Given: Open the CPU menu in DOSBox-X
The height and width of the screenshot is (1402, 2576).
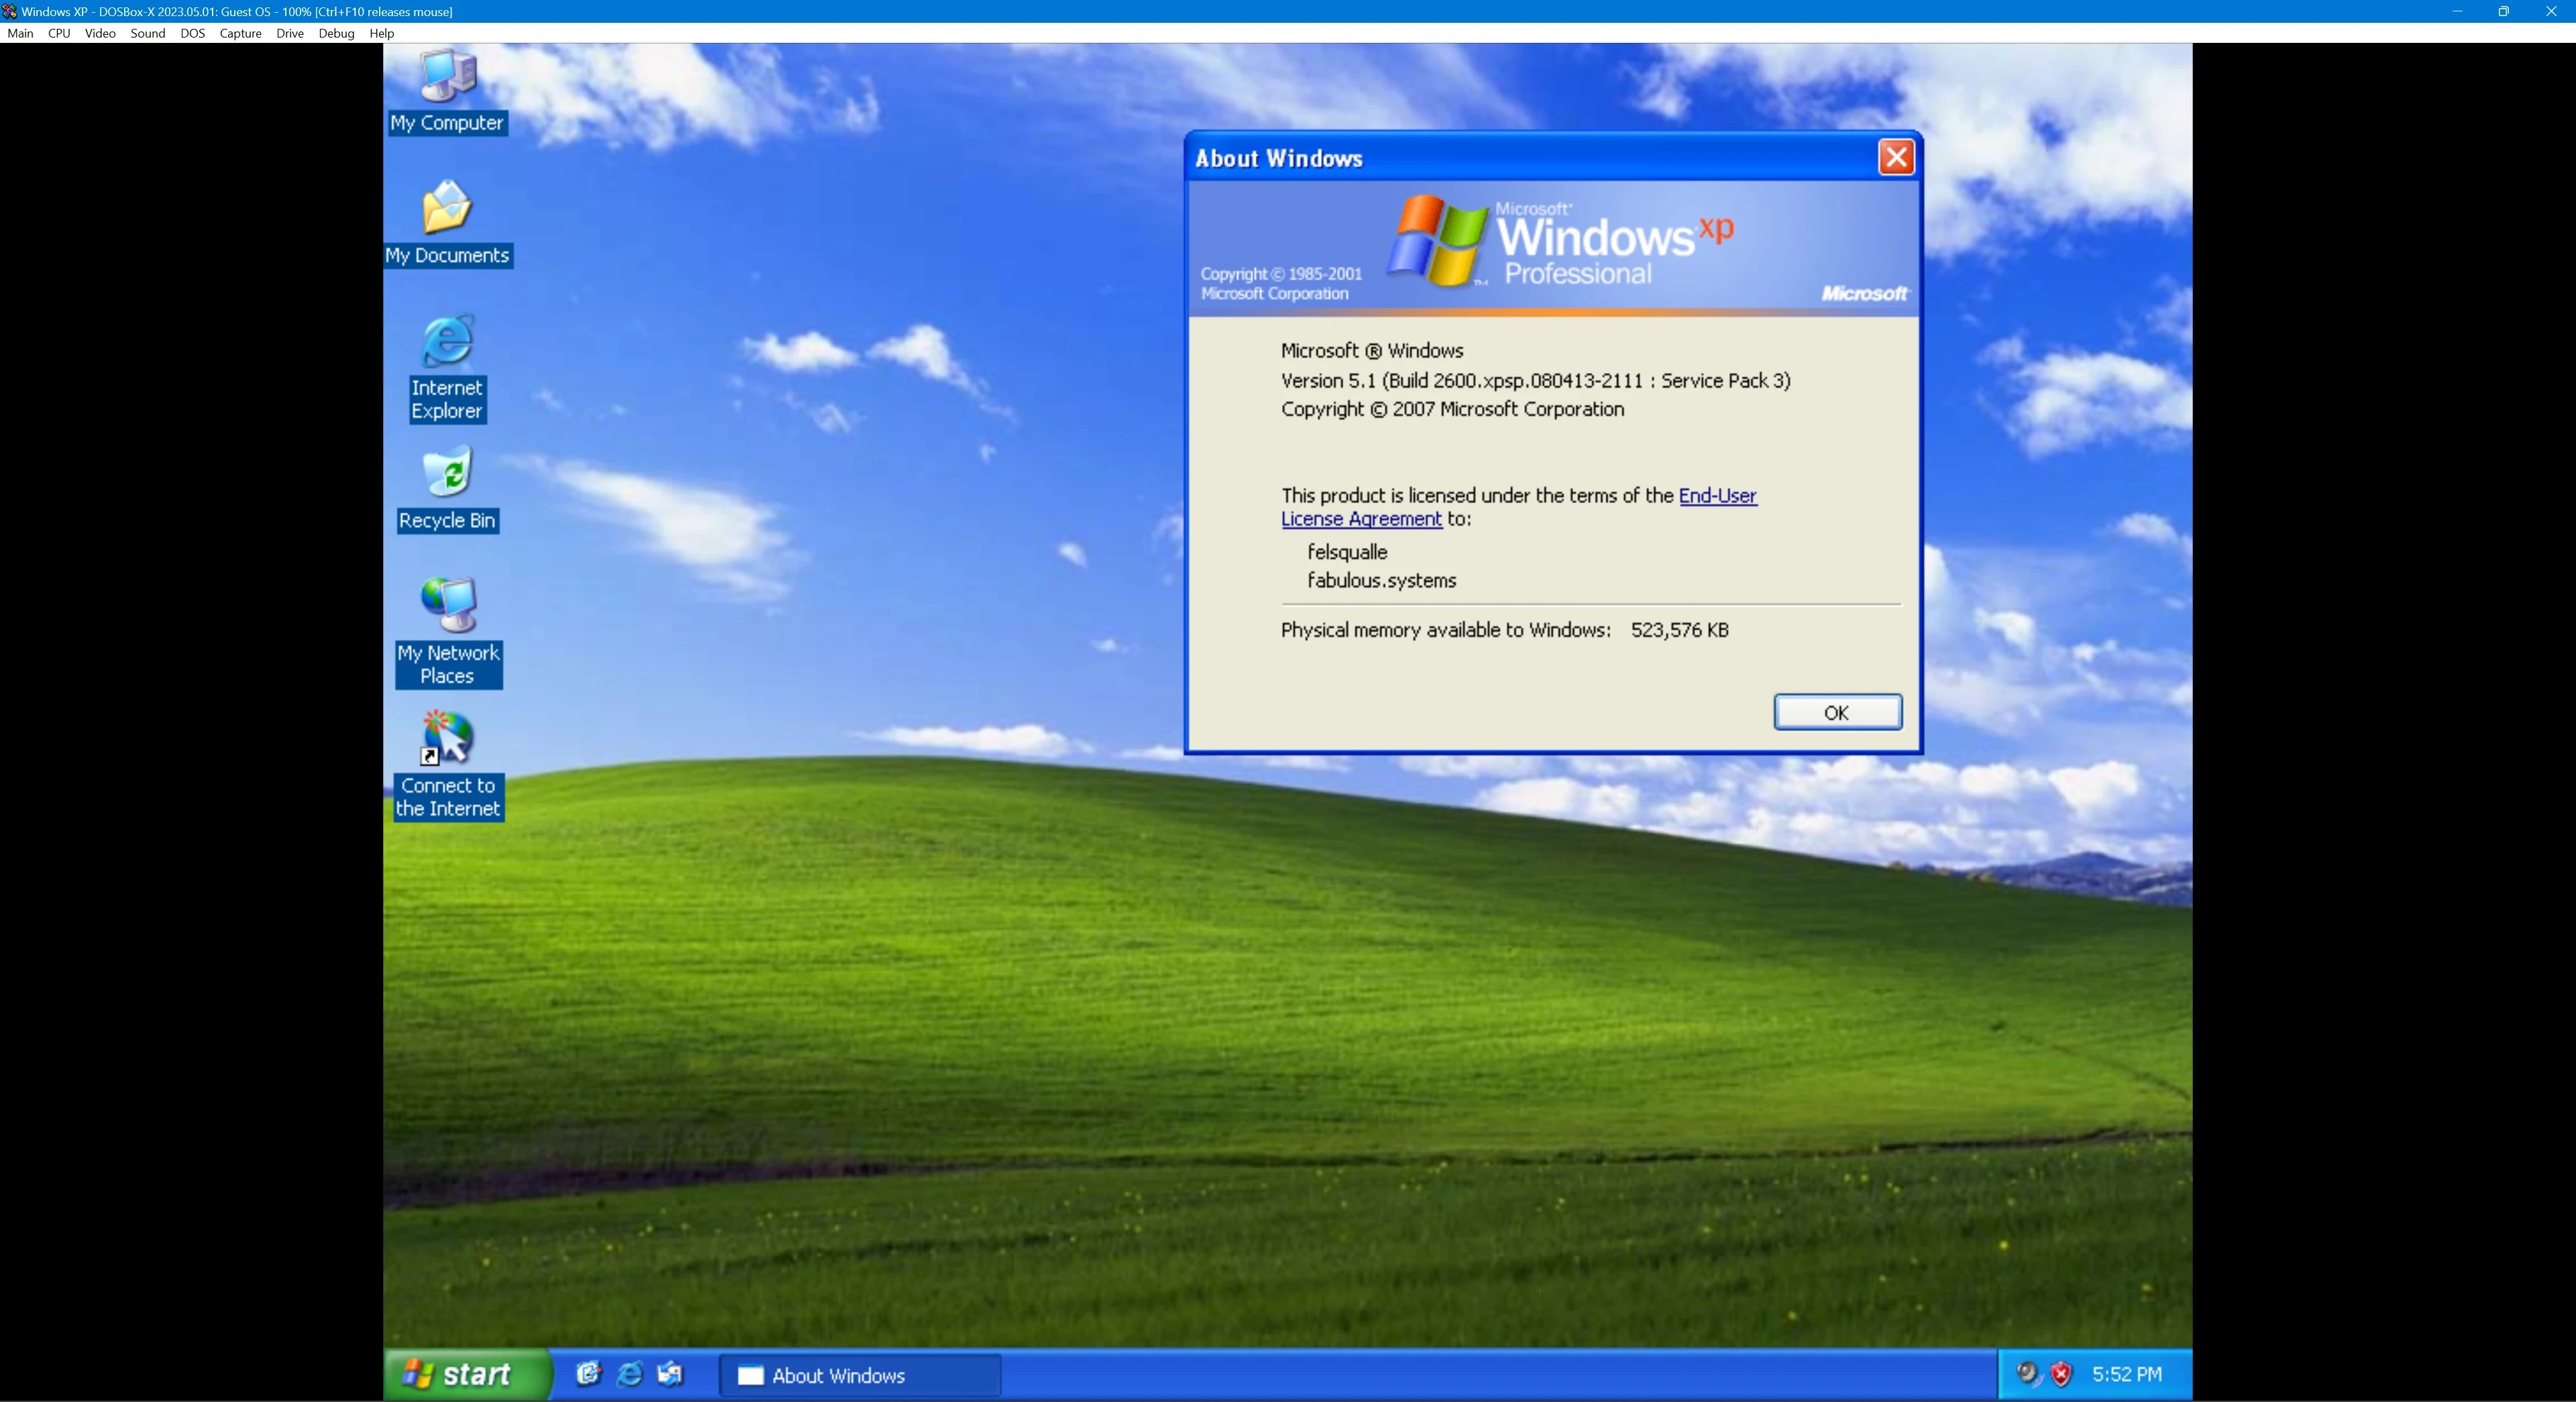Looking at the screenshot, I should click(x=59, y=33).
